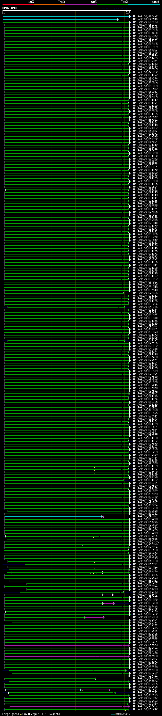This screenshot has height=716, width=162.
Task: Select the magenta alignment bar of UniRef100_A0MMC8
Action: point(67,657)
